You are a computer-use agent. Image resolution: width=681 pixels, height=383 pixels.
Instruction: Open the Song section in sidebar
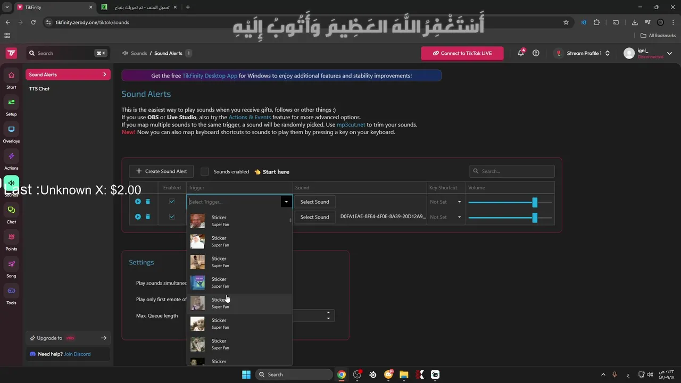11,269
